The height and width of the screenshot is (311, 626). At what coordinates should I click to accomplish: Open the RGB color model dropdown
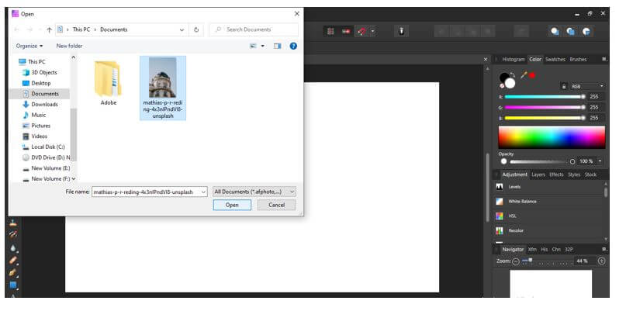pyautogui.click(x=587, y=86)
